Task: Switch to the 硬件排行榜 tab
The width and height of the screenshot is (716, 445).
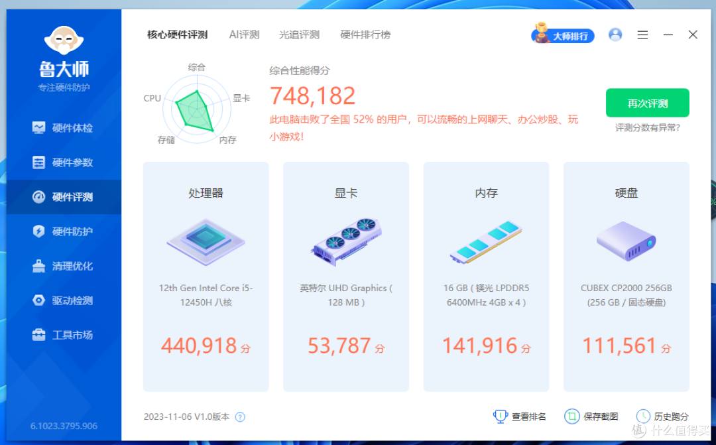Action: [x=365, y=34]
